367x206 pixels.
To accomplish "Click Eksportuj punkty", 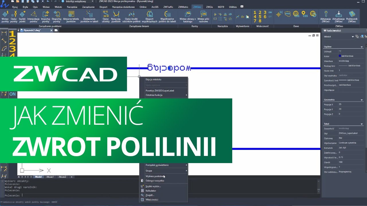I will 56,17.
